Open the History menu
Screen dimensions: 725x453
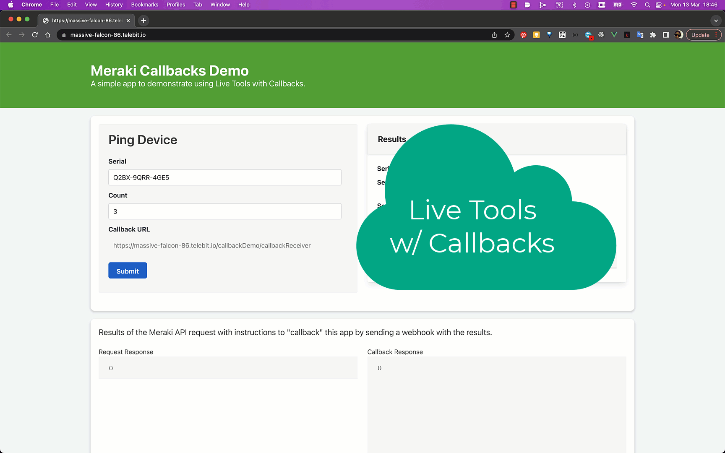click(x=114, y=5)
